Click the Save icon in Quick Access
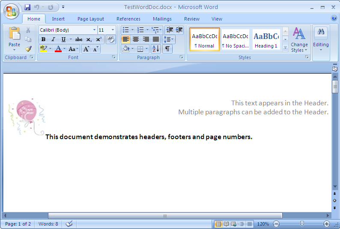The width and height of the screenshot is (340, 229). pyautogui.click(x=27, y=7)
